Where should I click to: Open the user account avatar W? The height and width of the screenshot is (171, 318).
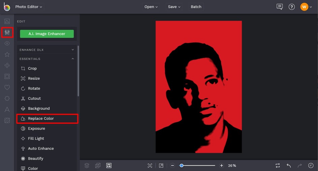coord(304,7)
